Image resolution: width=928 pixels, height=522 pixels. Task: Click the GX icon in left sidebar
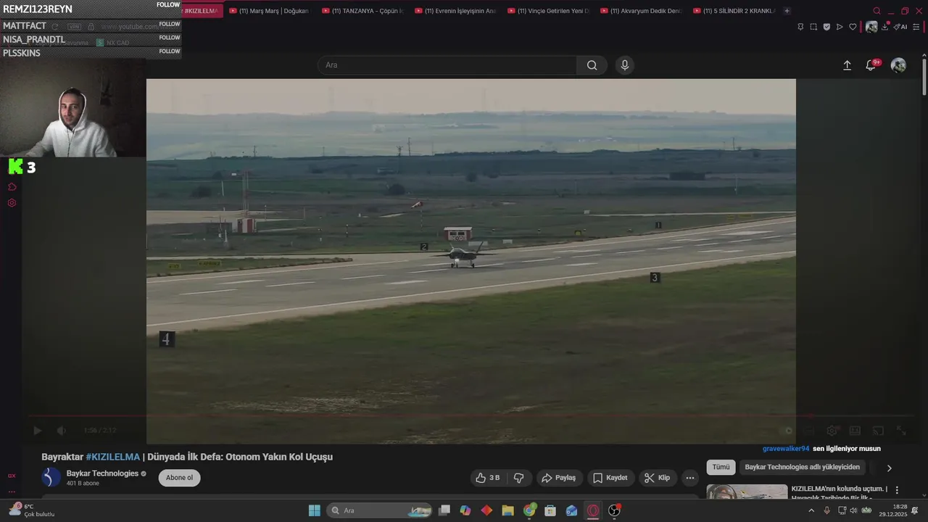click(12, 476)
